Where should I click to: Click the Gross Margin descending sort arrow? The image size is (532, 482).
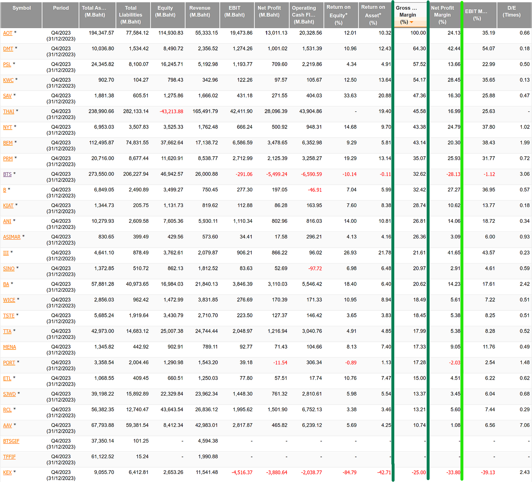coord(412,22)
